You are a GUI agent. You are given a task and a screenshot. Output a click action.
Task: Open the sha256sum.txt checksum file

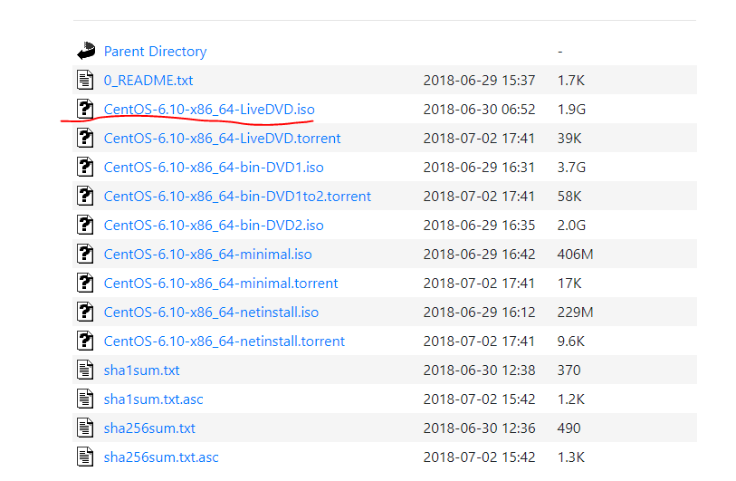point(149,428)
